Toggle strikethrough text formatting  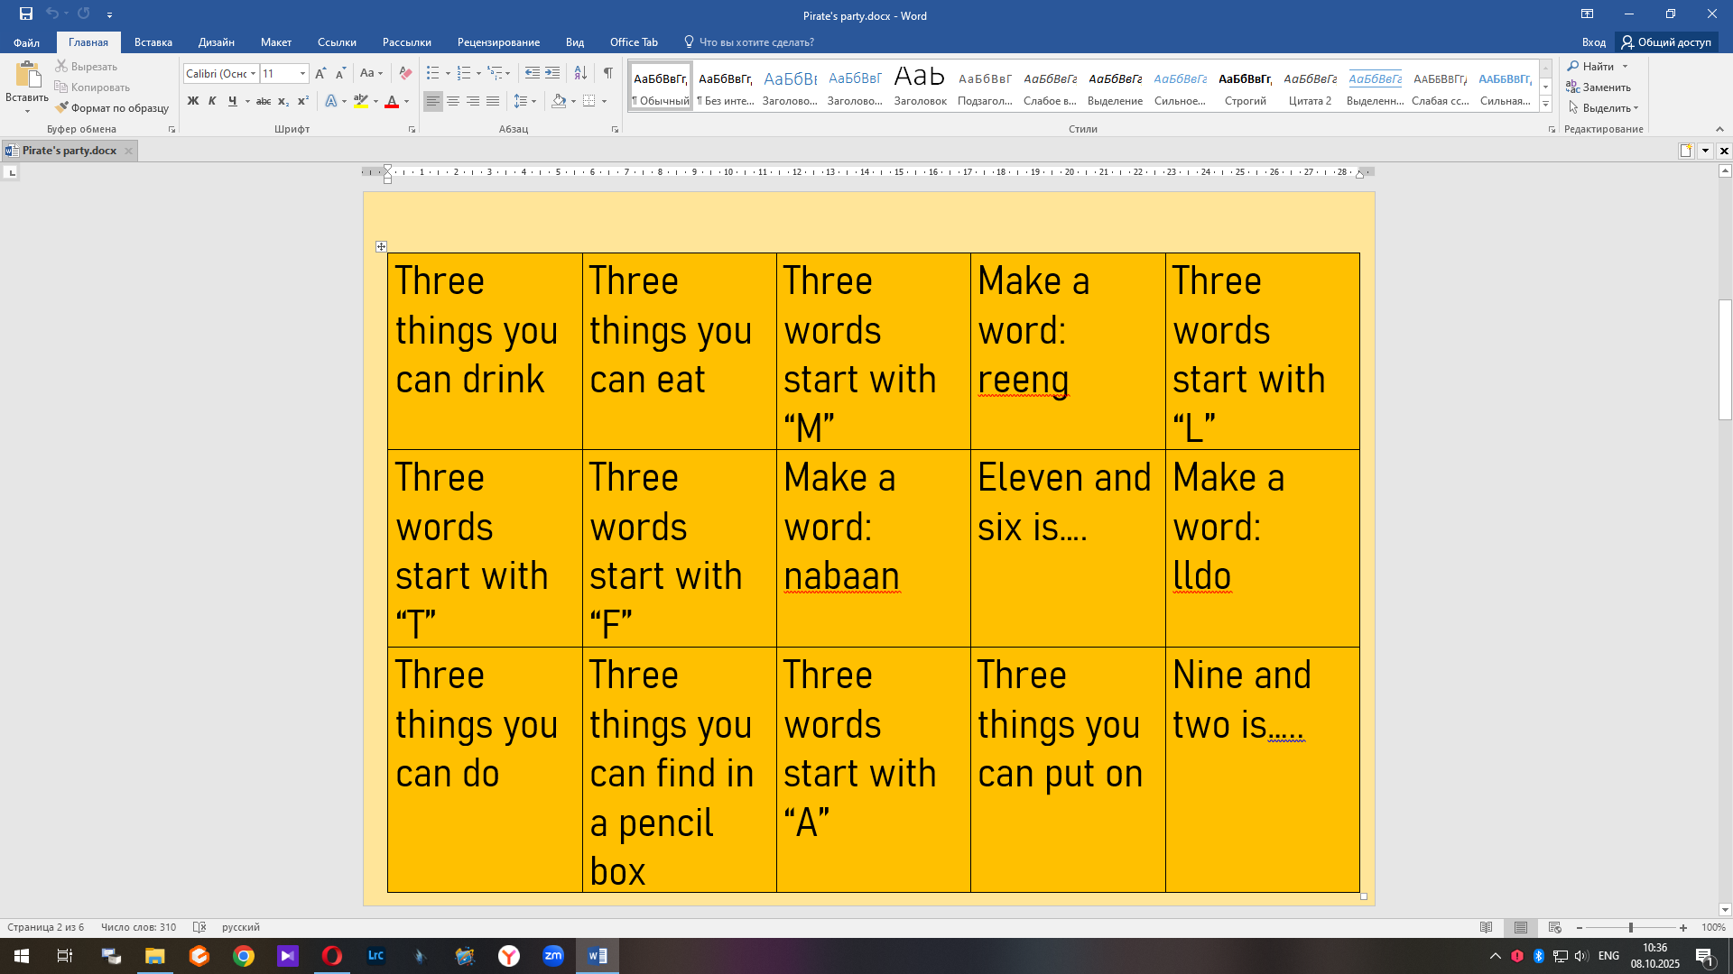click(264, 101)
